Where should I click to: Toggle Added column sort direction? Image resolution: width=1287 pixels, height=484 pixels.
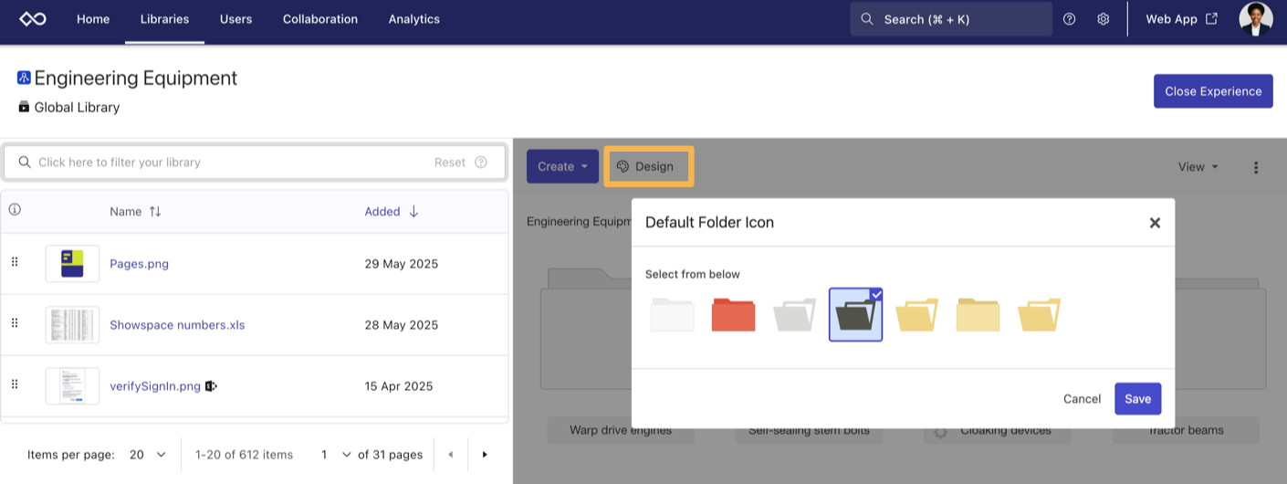[413, 212]
